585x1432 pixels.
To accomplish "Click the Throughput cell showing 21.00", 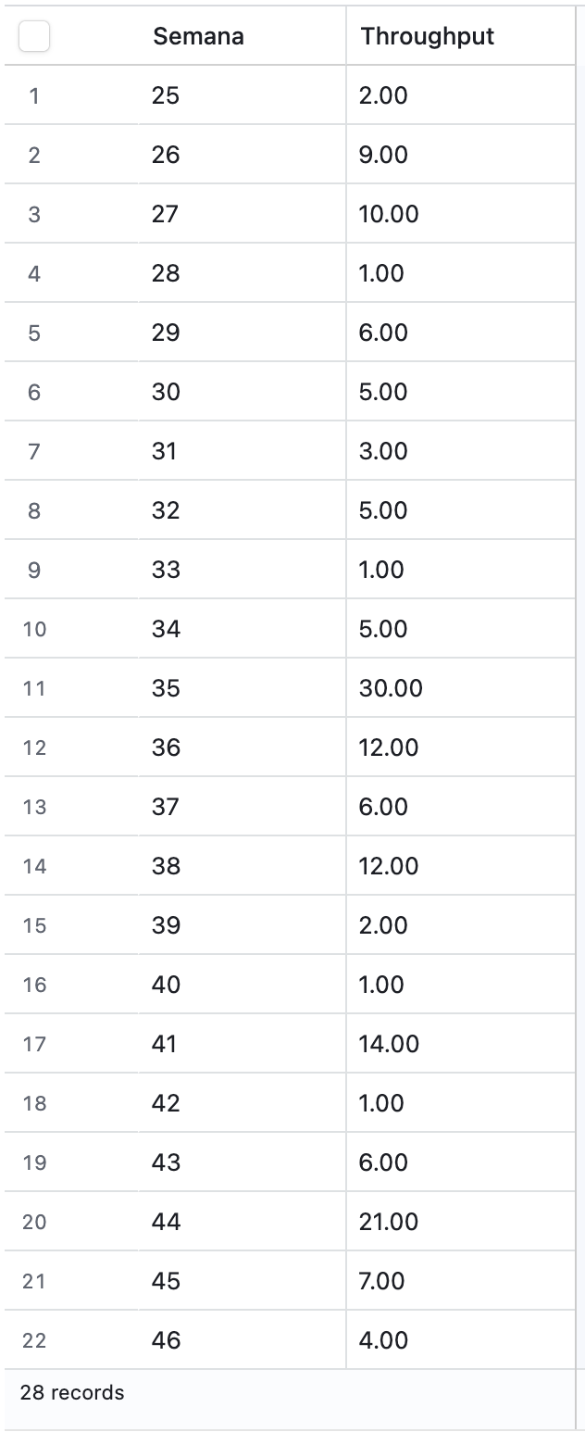I will point(389,1222).
